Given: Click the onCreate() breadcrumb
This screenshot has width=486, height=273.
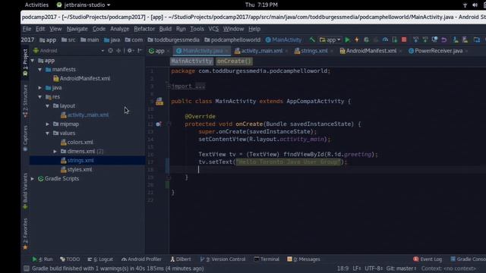Looking at the screenshot, I should [234, 61].
